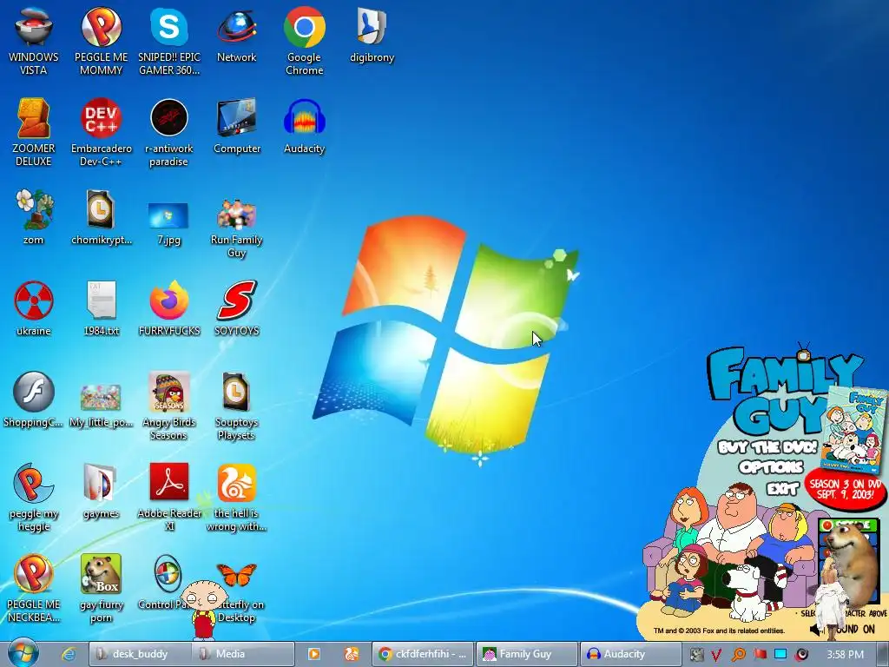889x667 pixels.
Task: Click EXIT in the Family Guy widget
Action: [x=782, y=489]
